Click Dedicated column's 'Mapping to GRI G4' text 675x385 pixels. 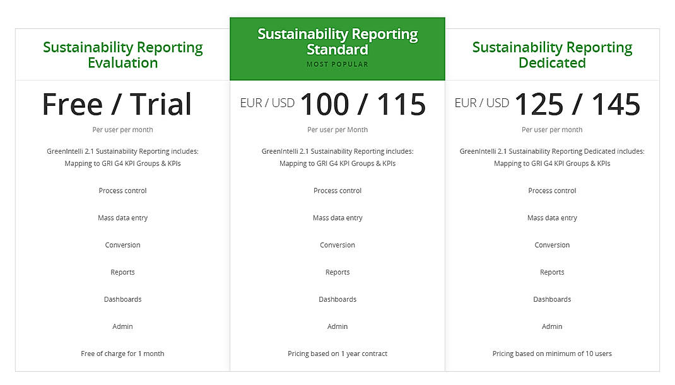(552, 163)
